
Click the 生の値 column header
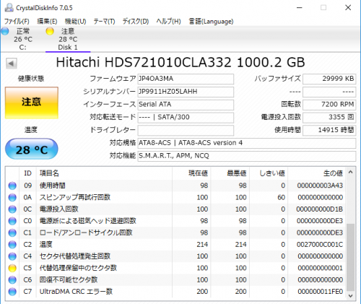point(317,173)
